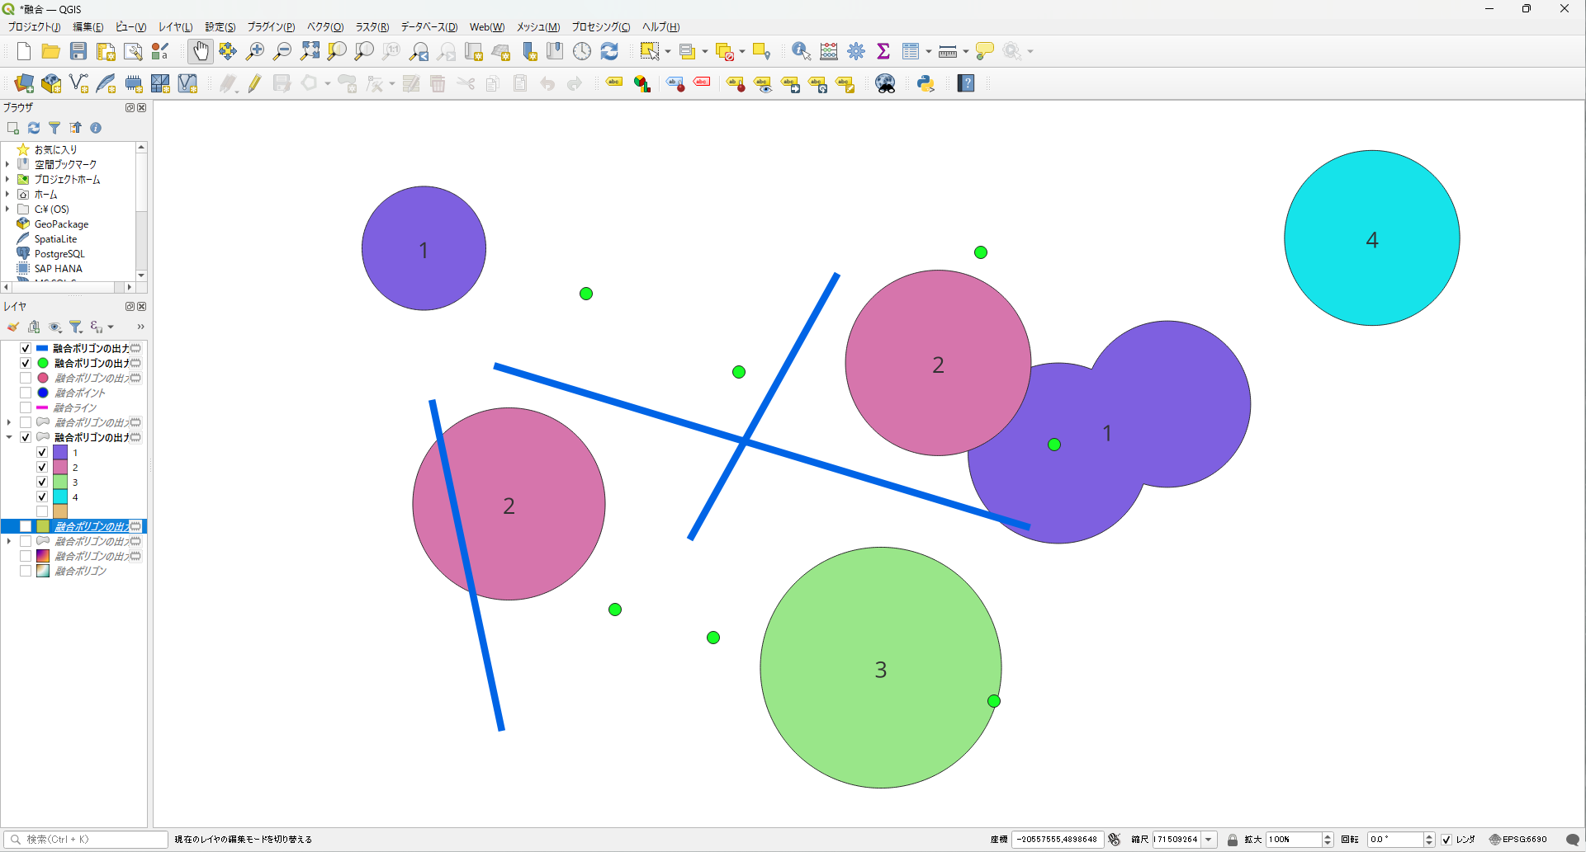This screenshot has height=852, width=1586.
Task: Expand the プロジェクトホーム tree item
Action: tap(7, 179)
